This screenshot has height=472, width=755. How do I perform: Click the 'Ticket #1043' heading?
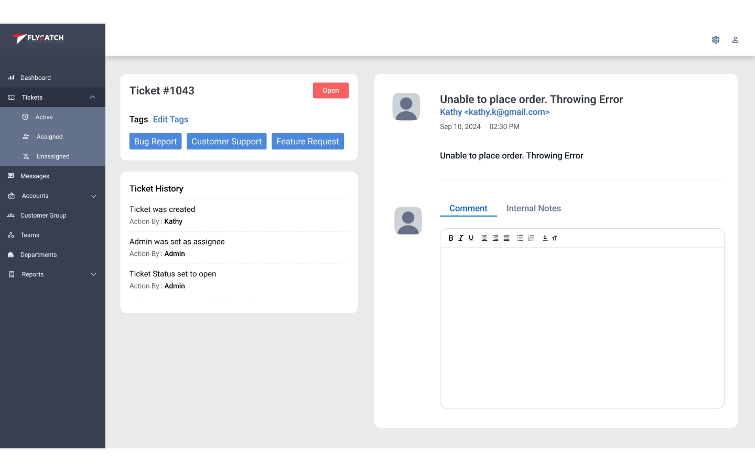point(162,91)
